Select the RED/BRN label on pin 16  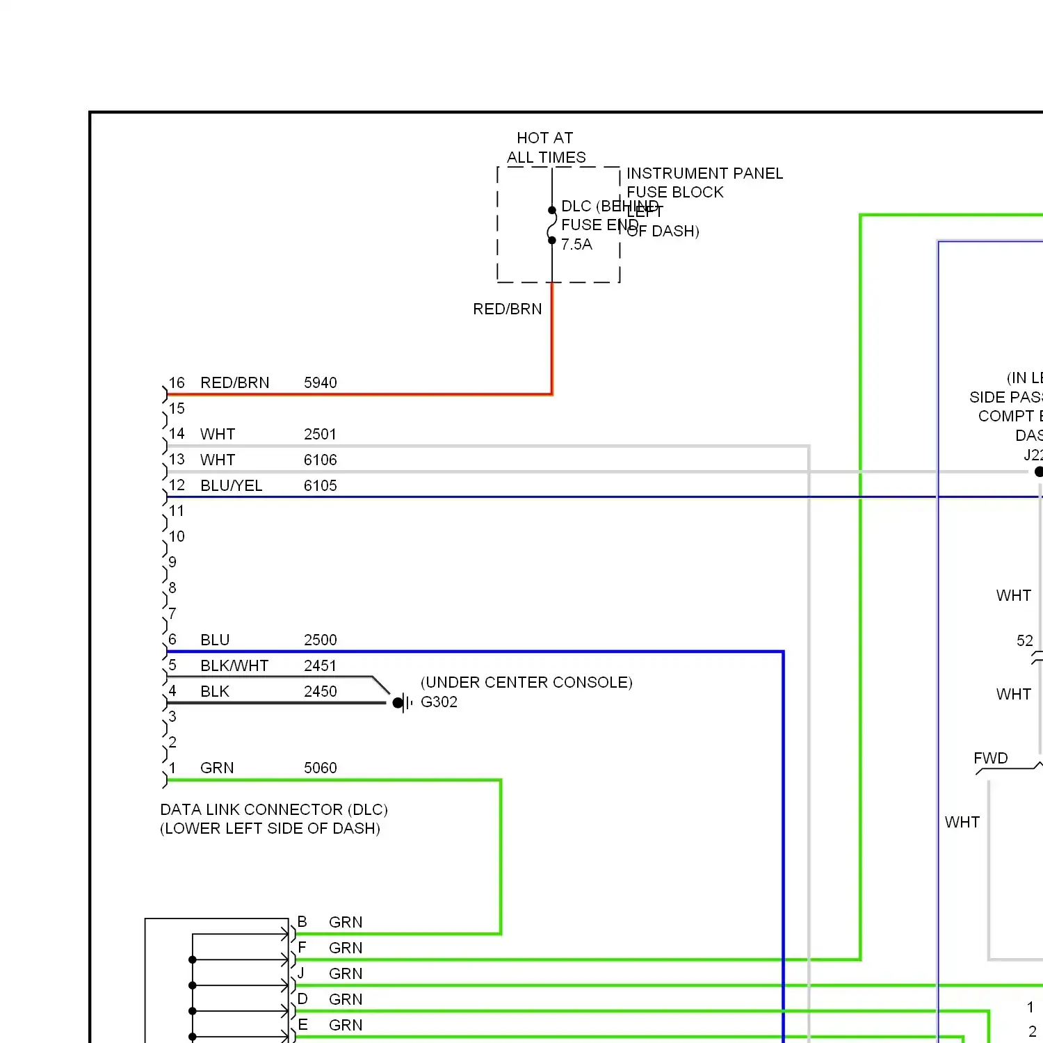pos(234,383)
